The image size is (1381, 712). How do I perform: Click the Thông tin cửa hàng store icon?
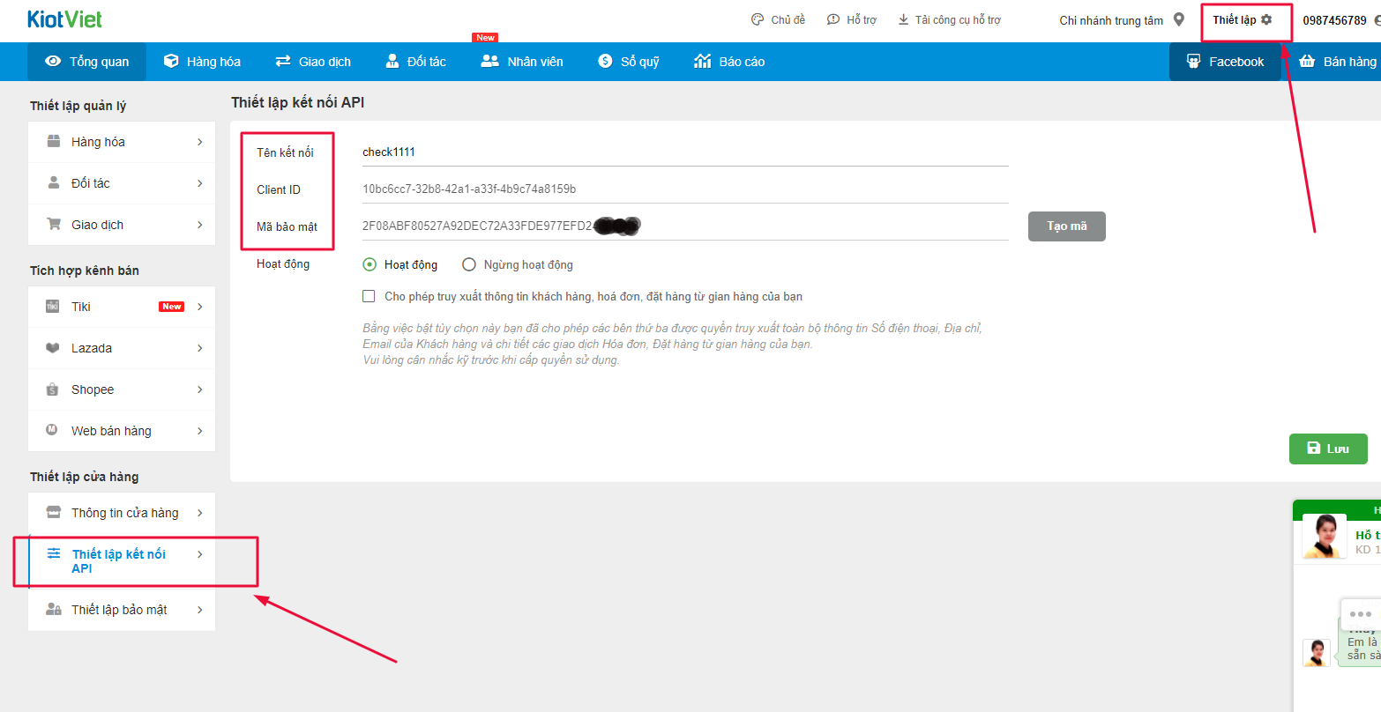54,513
